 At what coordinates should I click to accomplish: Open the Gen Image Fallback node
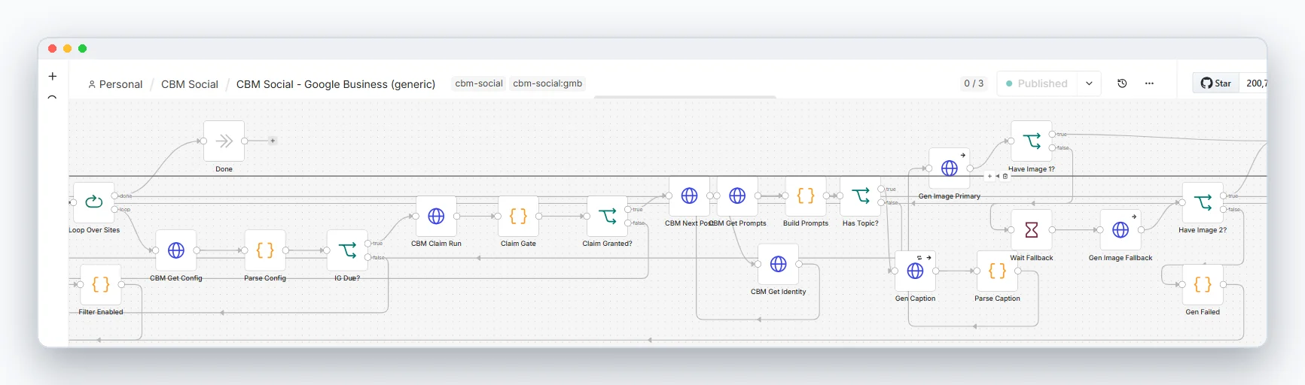coord(1121,230)
